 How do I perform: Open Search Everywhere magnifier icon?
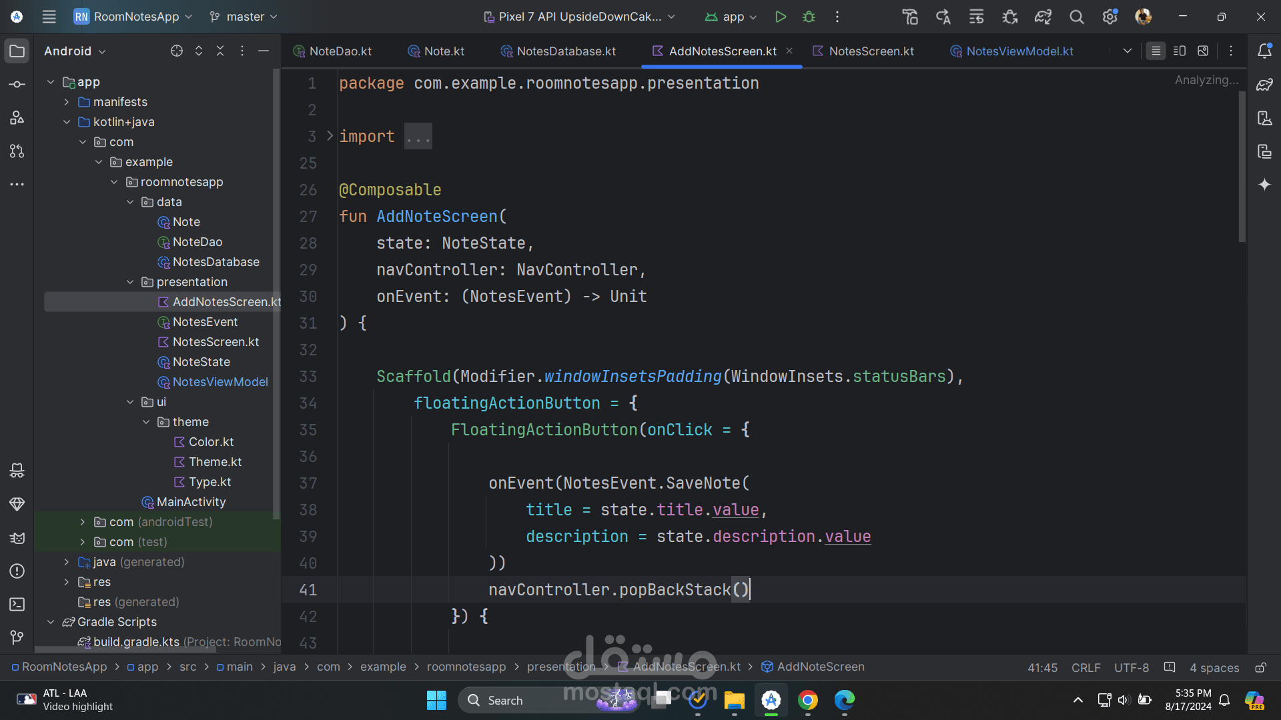click(1076, 17)
